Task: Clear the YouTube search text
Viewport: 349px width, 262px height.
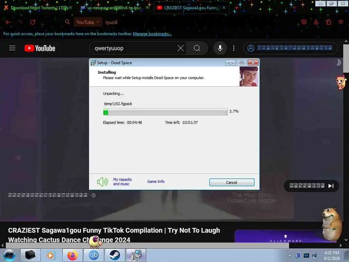Action: click(181, 48)
